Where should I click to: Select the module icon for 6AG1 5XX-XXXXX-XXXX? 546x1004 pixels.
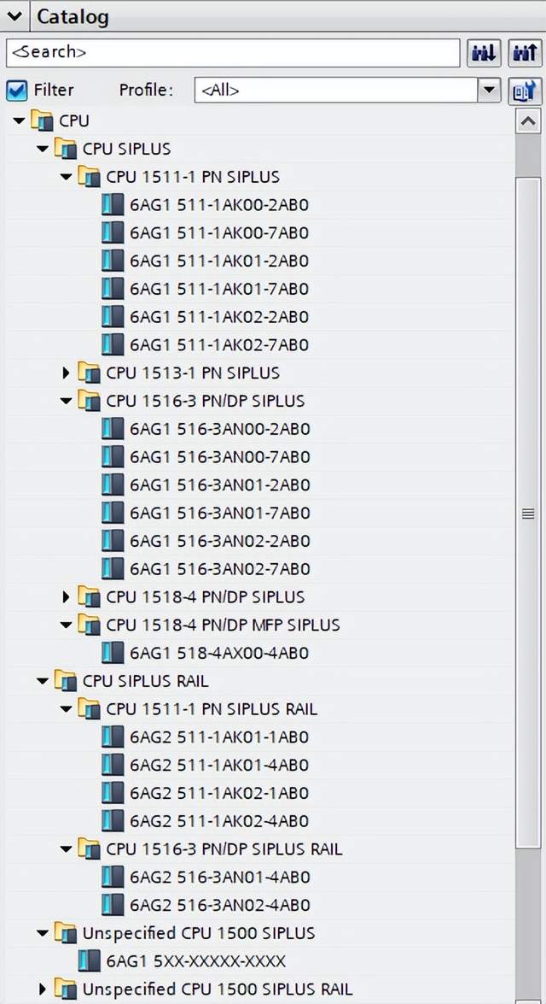coord(89,961)
